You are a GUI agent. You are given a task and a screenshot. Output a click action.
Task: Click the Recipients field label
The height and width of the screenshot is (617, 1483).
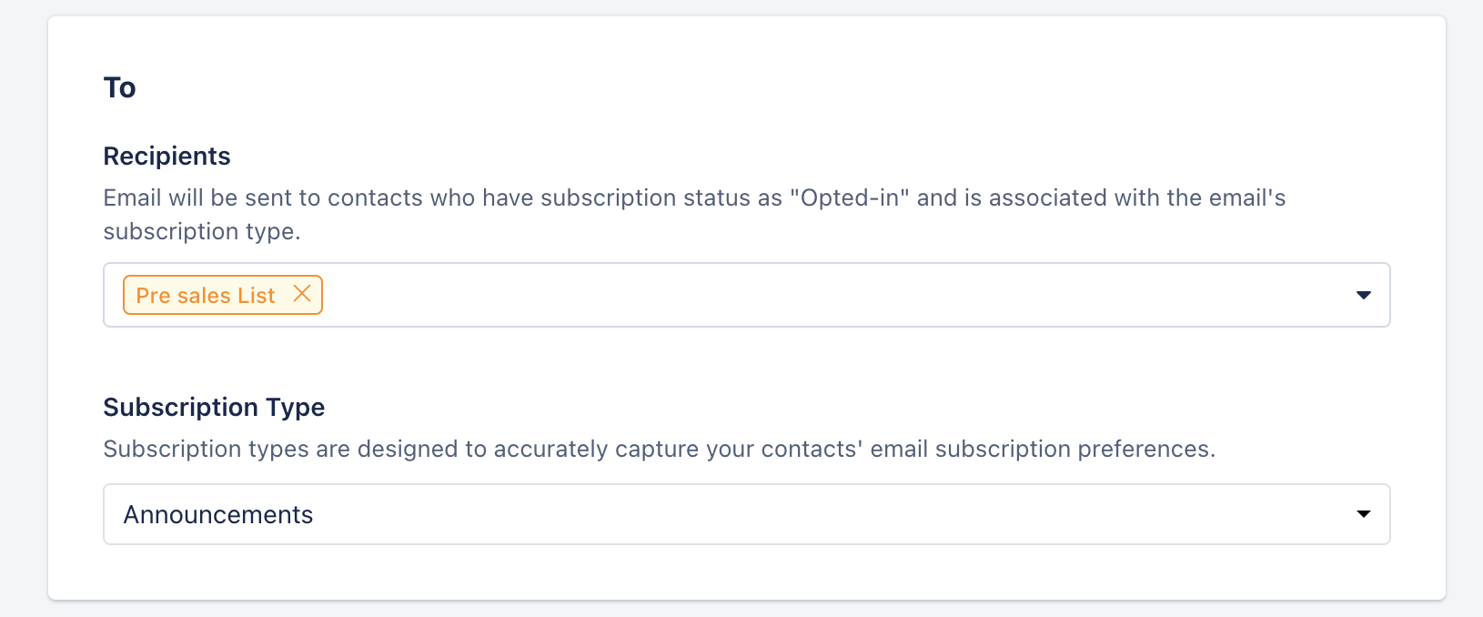click(x=166, y=157)
